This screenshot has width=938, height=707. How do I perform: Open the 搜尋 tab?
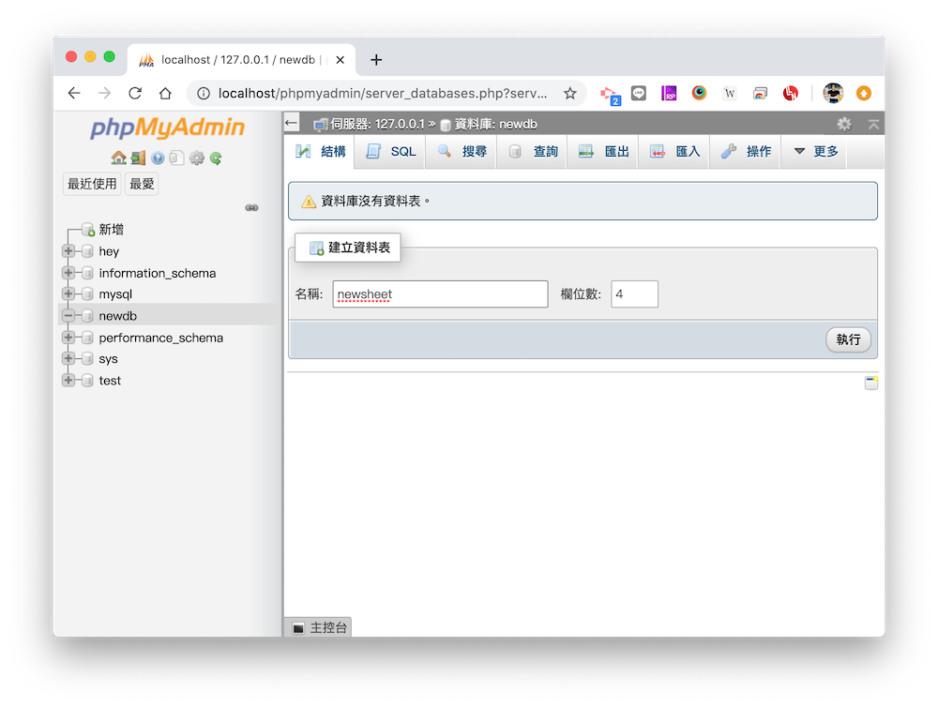click(461, 151)
